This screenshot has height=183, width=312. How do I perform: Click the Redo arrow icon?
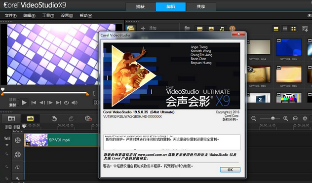tap(71, 119)
